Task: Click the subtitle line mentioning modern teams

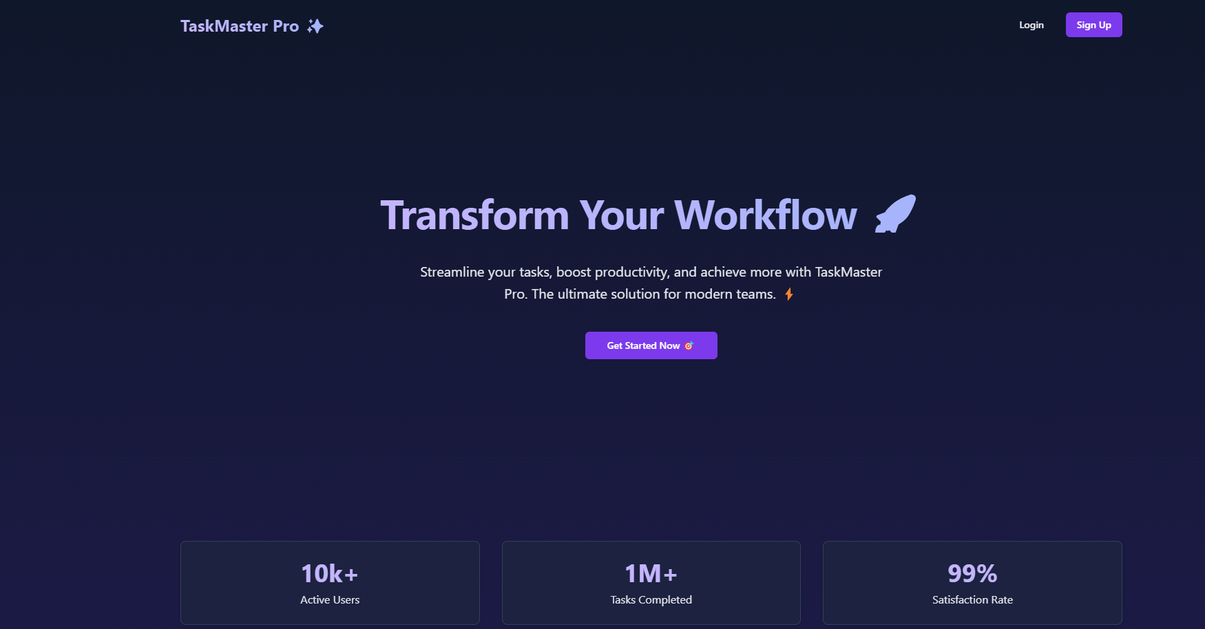Action: point(640,294)
